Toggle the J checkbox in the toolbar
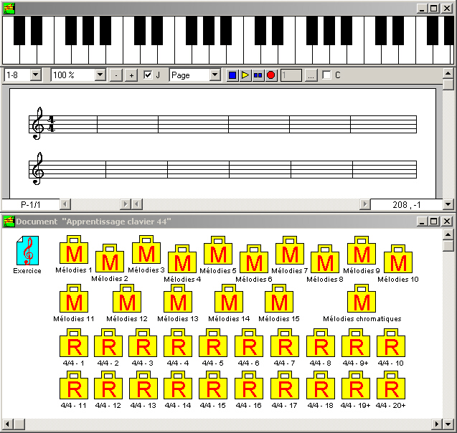Screen dimensions: 457x433 (x=148, y=75)
